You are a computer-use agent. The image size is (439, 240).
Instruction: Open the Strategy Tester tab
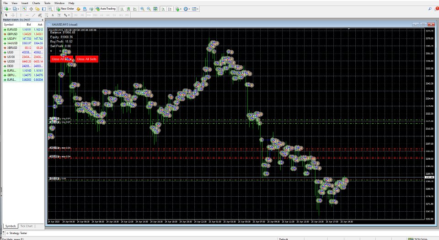point(17,233)
